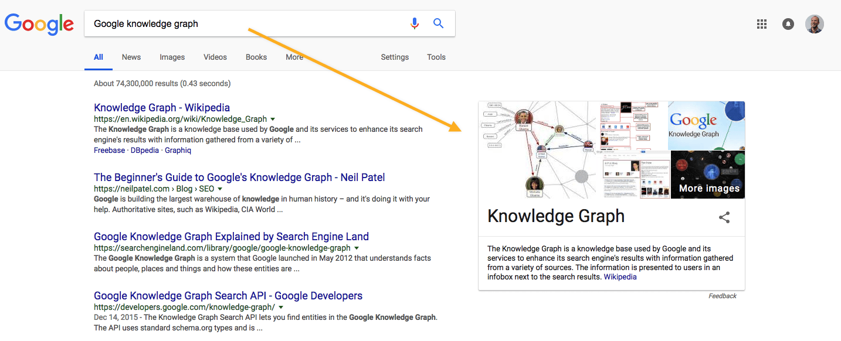
Task: Expand options for the Neil Patel result
Action: (220, 189)
